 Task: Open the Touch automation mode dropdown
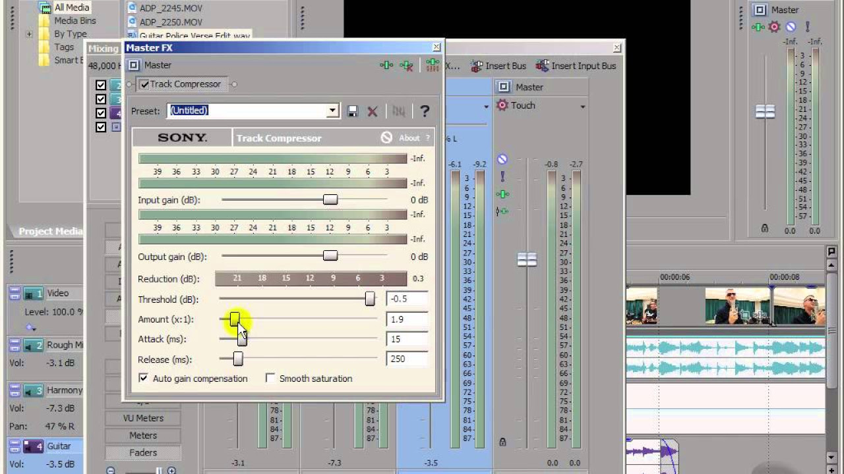click(x=582, y=105)
